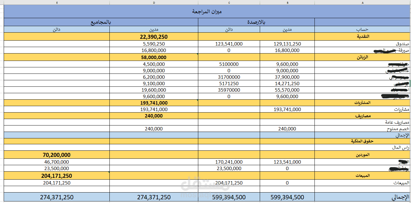
Task: Select the 58,000,000 subtotal cell
Action: pyautogui.click(x=154, y=57)
